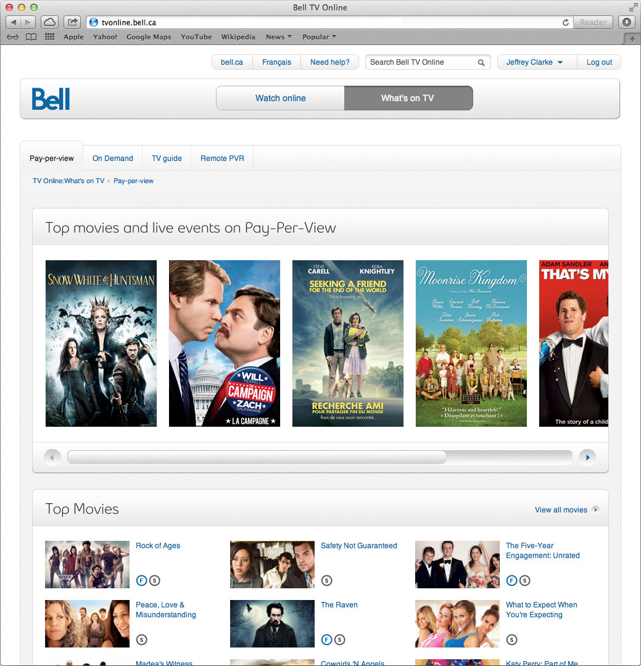The width and height of the screenshot is (641, 666).
Task: Click the search magnifier icon
Action: click(481, 62)
